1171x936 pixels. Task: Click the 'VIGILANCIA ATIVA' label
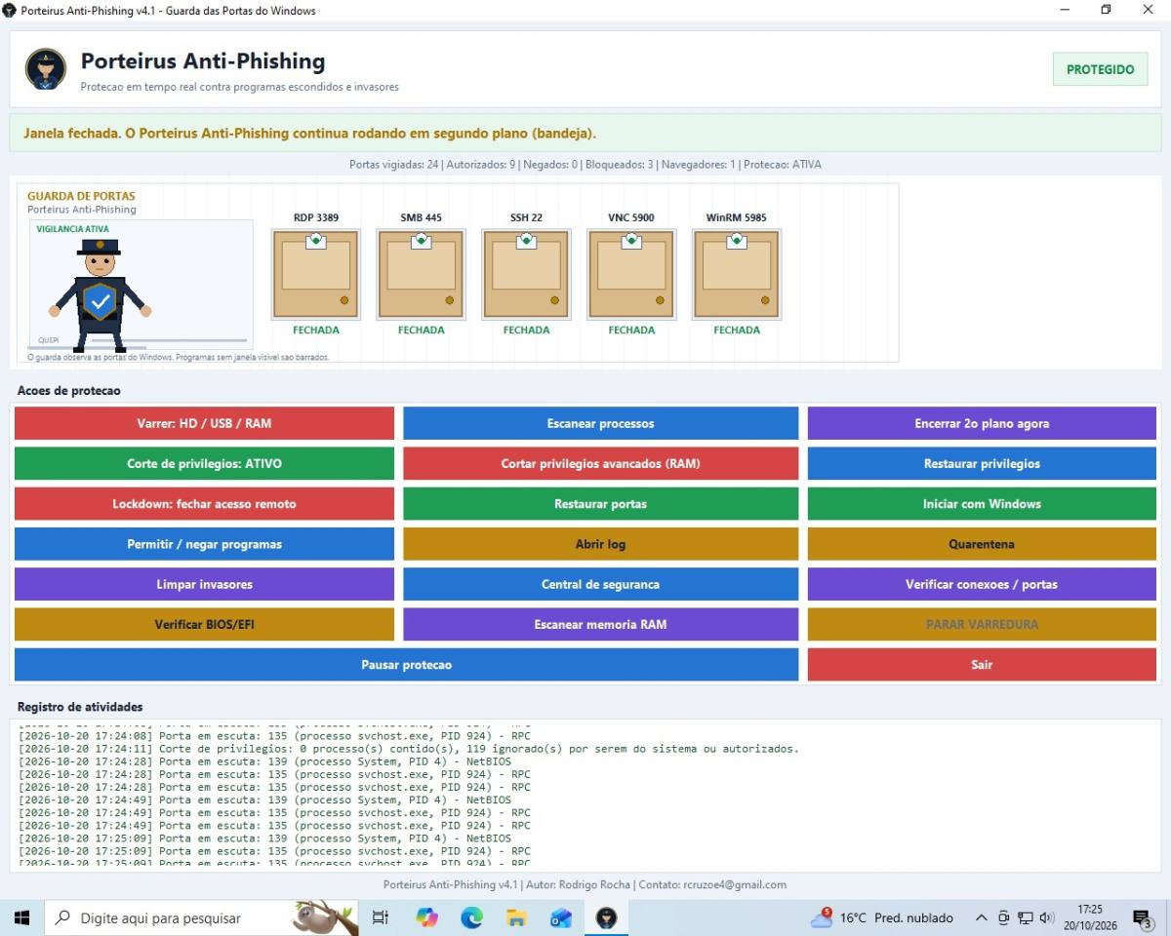coord(73,229)
